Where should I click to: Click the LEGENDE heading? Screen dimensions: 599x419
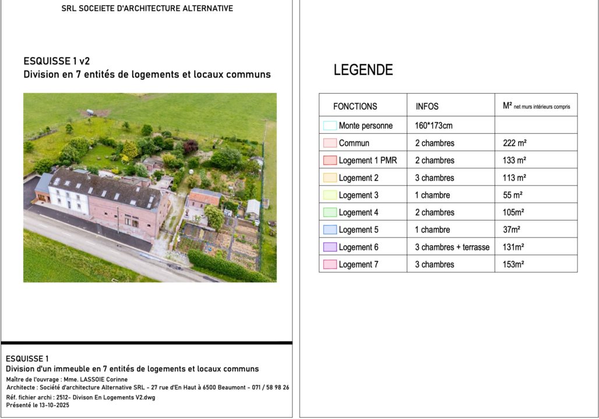pyautogui.click(x=363, y=70)
